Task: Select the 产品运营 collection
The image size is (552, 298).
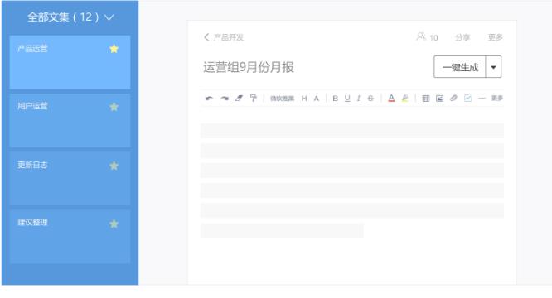Action: coord(70,62)
